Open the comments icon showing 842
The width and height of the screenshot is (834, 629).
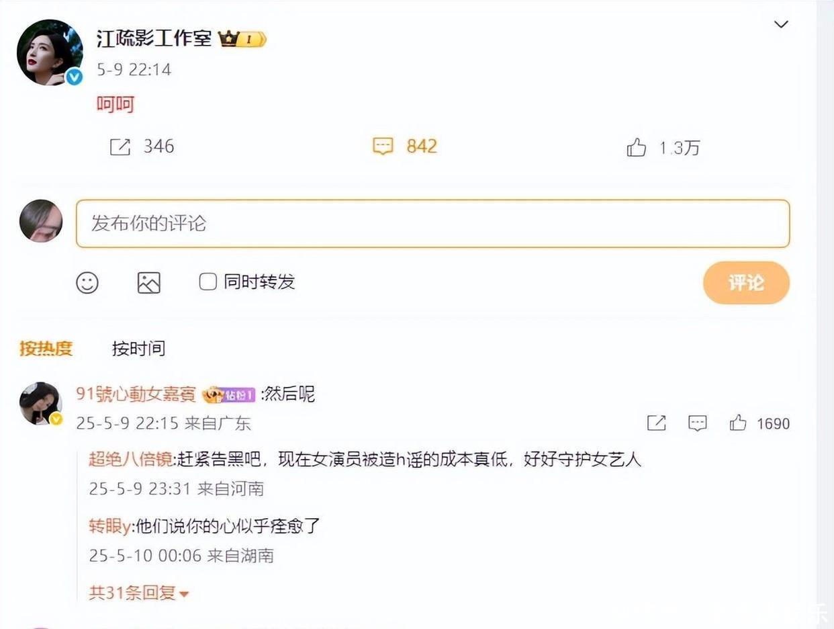click(x=383, y=146)
